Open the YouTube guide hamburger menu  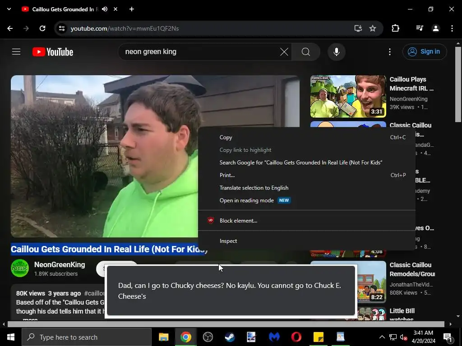tap(16, 52)
